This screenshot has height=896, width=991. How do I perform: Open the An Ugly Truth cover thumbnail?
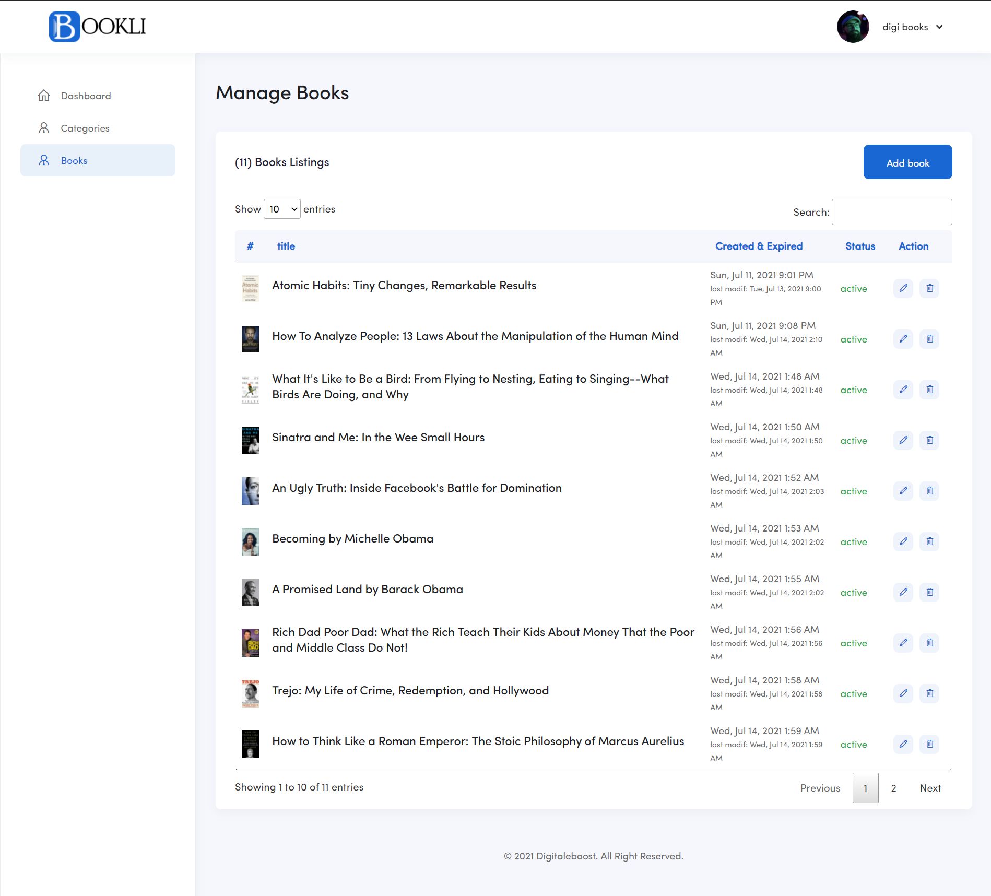tap(250, 491)
